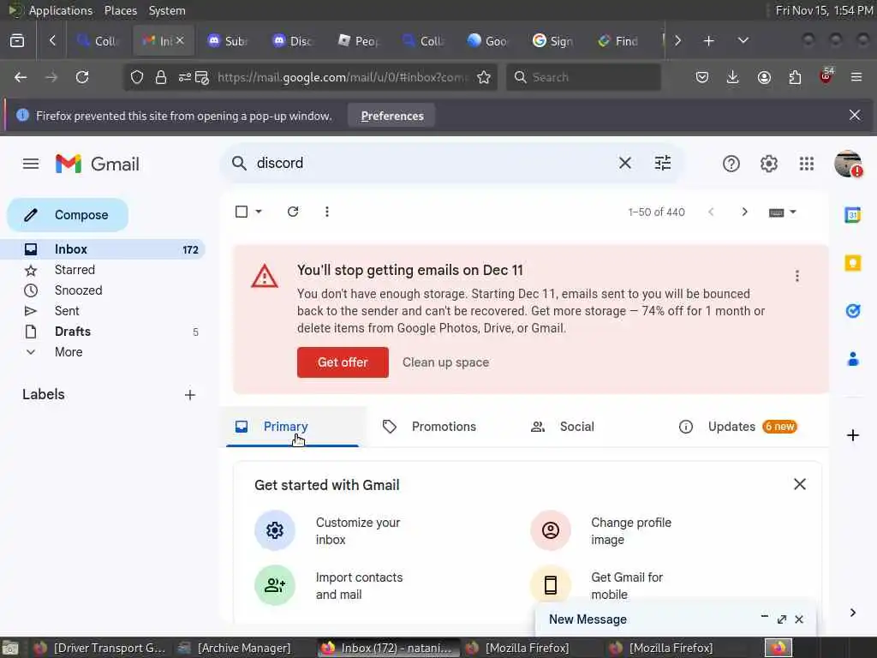Switch to Primary tab

click(x=292, y=427)
